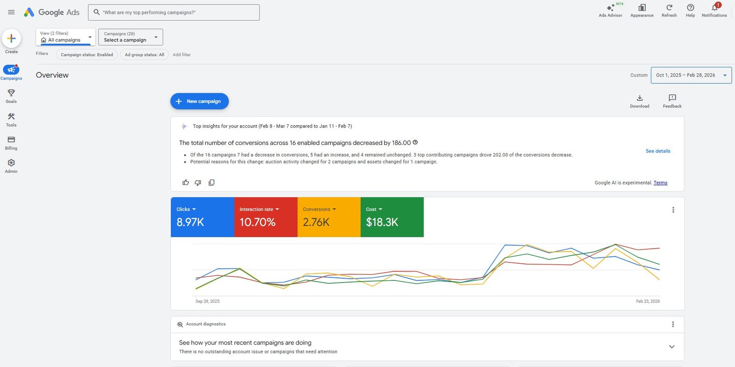The width and height of the screenshot is (735, 367).
Task: Click the search campaigns input field
Action: [174, 12]
